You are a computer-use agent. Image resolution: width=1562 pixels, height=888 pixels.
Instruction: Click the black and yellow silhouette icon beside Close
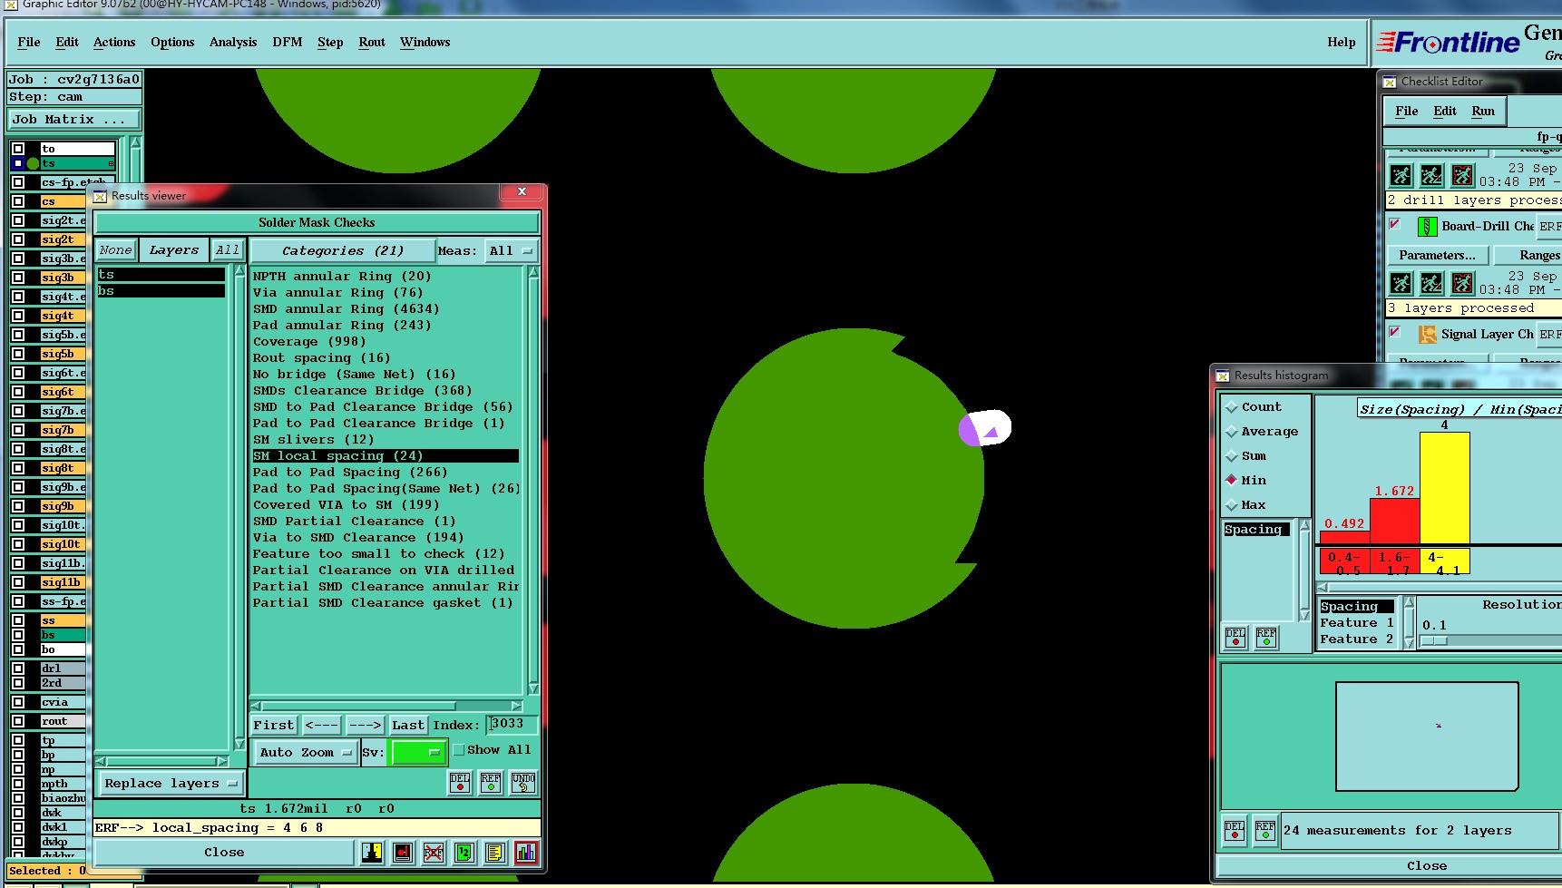[372, 853]
